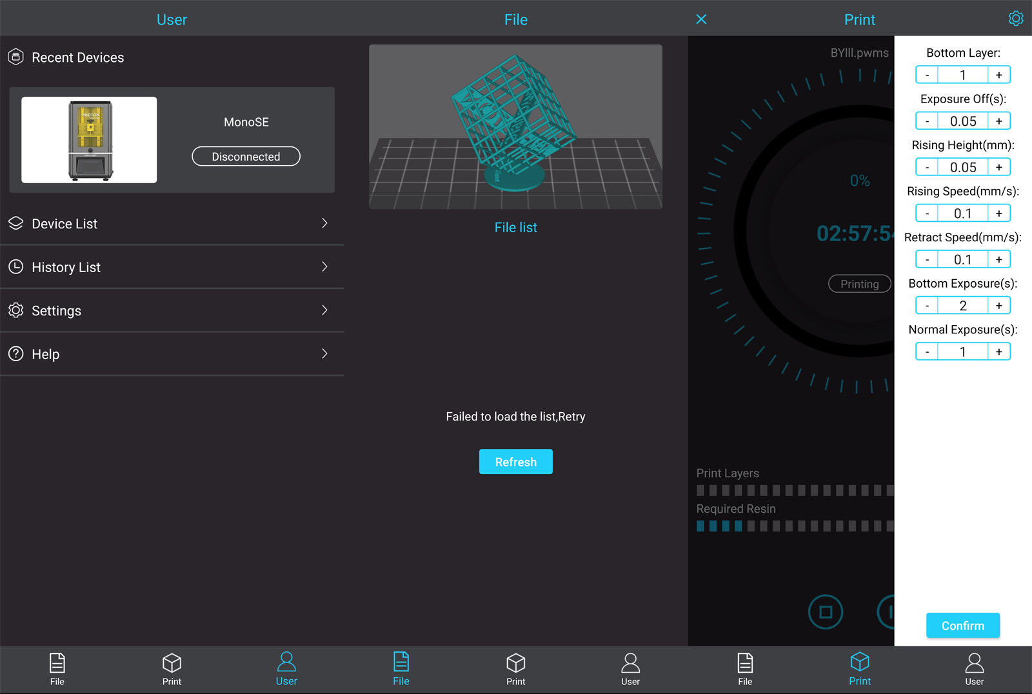Decrease Normal Exposure with minus button

click(927, 352)
